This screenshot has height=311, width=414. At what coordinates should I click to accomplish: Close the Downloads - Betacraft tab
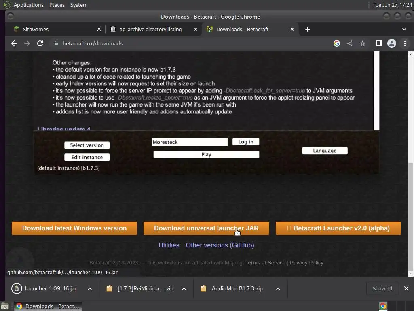292,29
